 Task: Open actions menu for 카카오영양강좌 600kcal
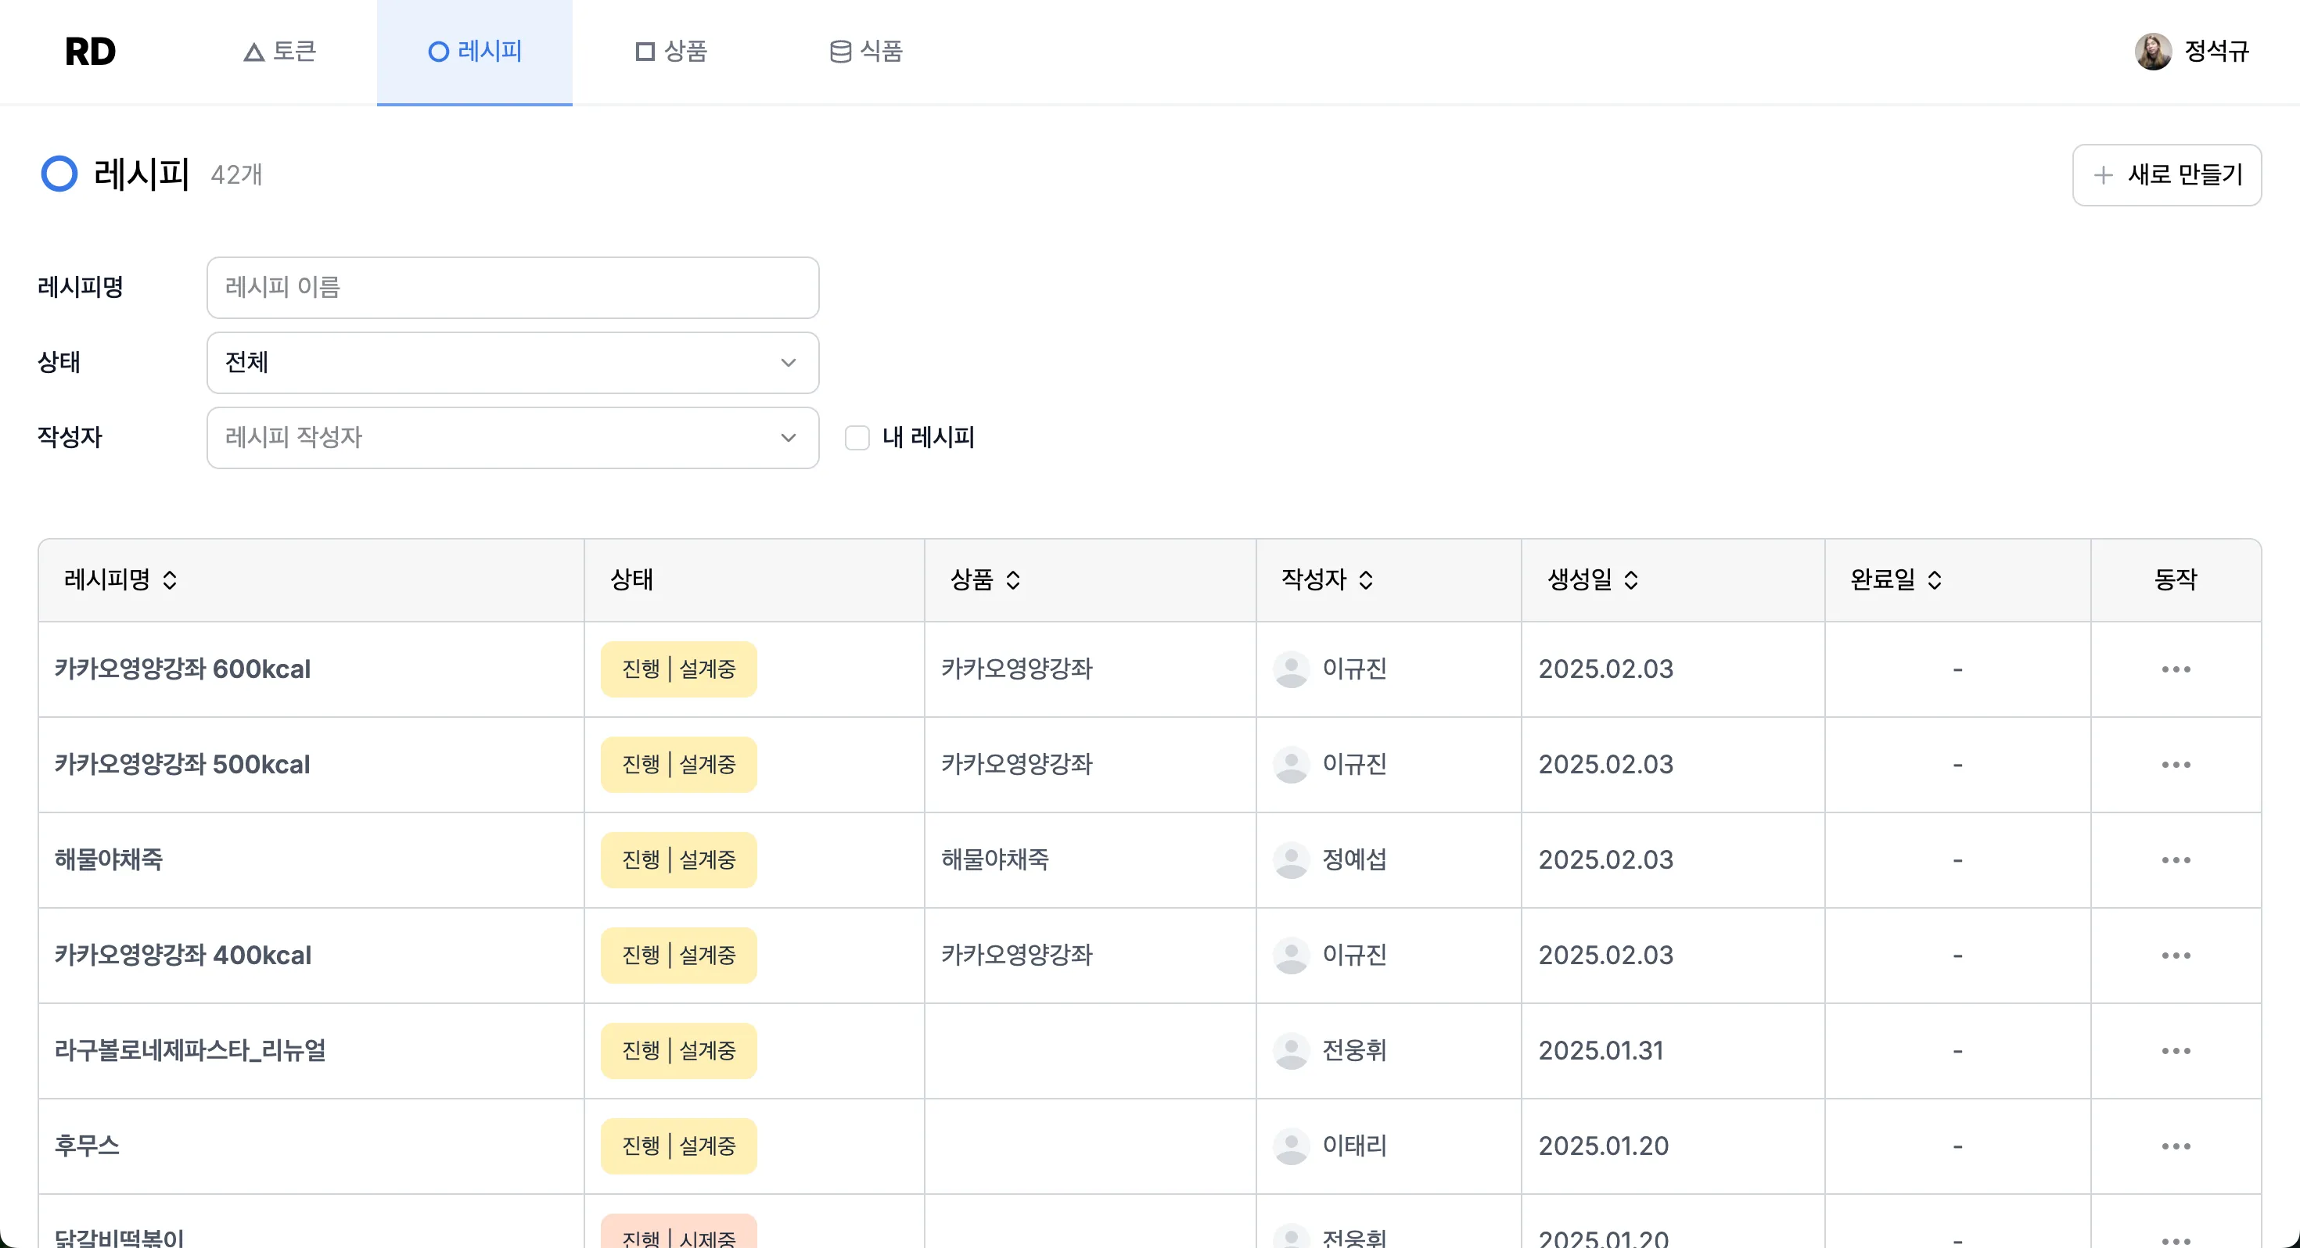(2175, 669)
